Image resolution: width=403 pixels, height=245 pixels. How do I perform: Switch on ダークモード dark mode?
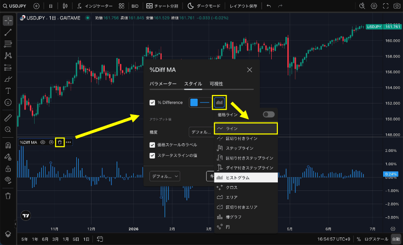[x=204, y=6]
